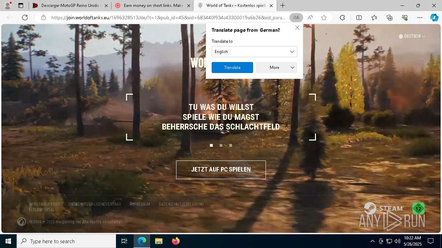The height and width of the screenshot is (248, 442).
Task: Open File Explorer from the taskbar
Action: pos(159,241)
